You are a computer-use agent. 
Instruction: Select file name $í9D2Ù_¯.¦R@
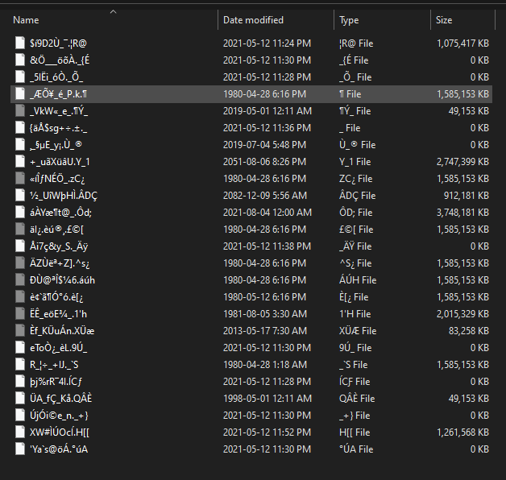pyautogui.click(x=58, y=43)
